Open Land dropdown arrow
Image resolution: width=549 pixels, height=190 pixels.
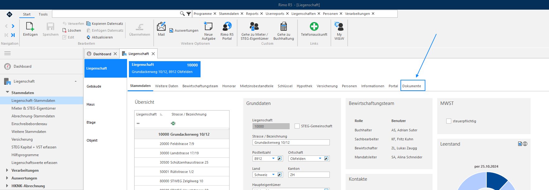point(273,175)
